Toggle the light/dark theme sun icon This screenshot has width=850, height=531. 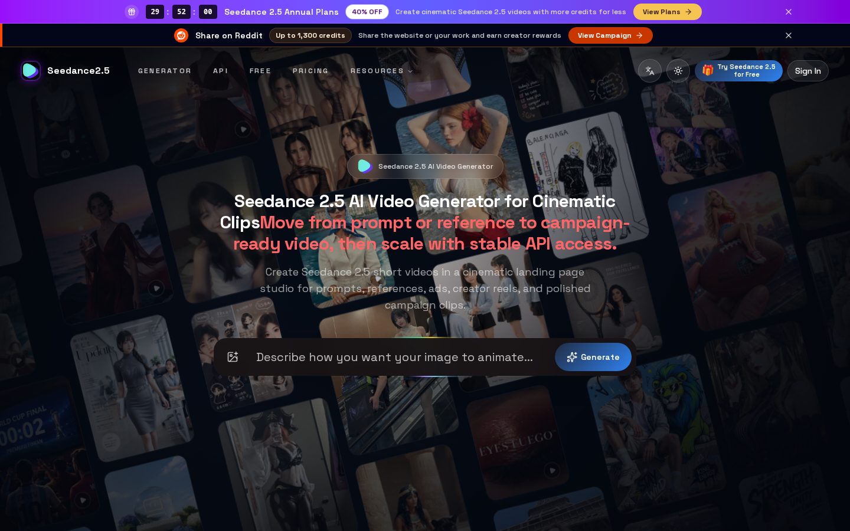tap(678, 71)
